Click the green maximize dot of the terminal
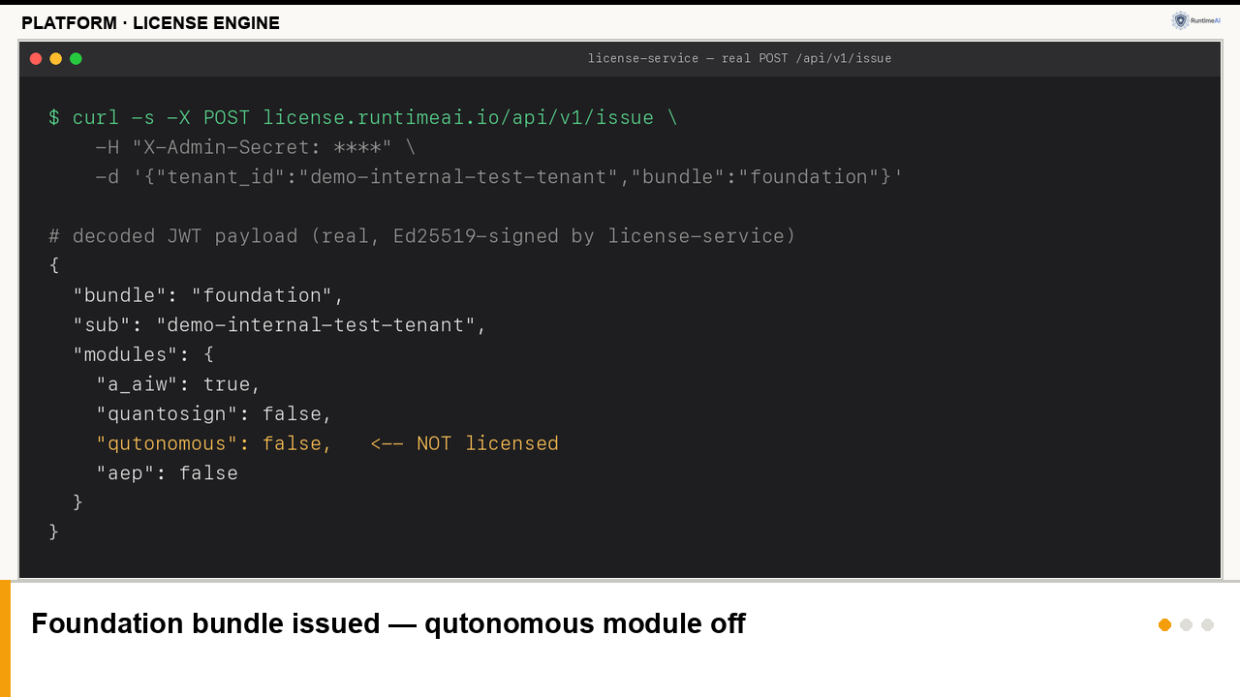The image size is (1240, 697). point(76,59)
